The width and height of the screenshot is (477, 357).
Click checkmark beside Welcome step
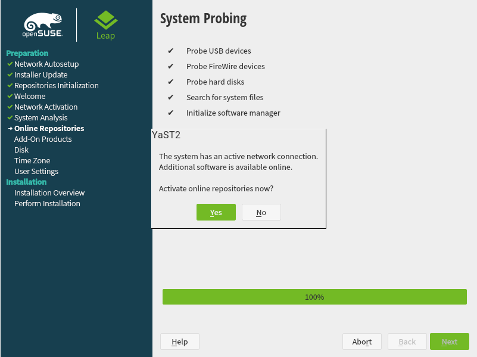[x=10, y=96]
